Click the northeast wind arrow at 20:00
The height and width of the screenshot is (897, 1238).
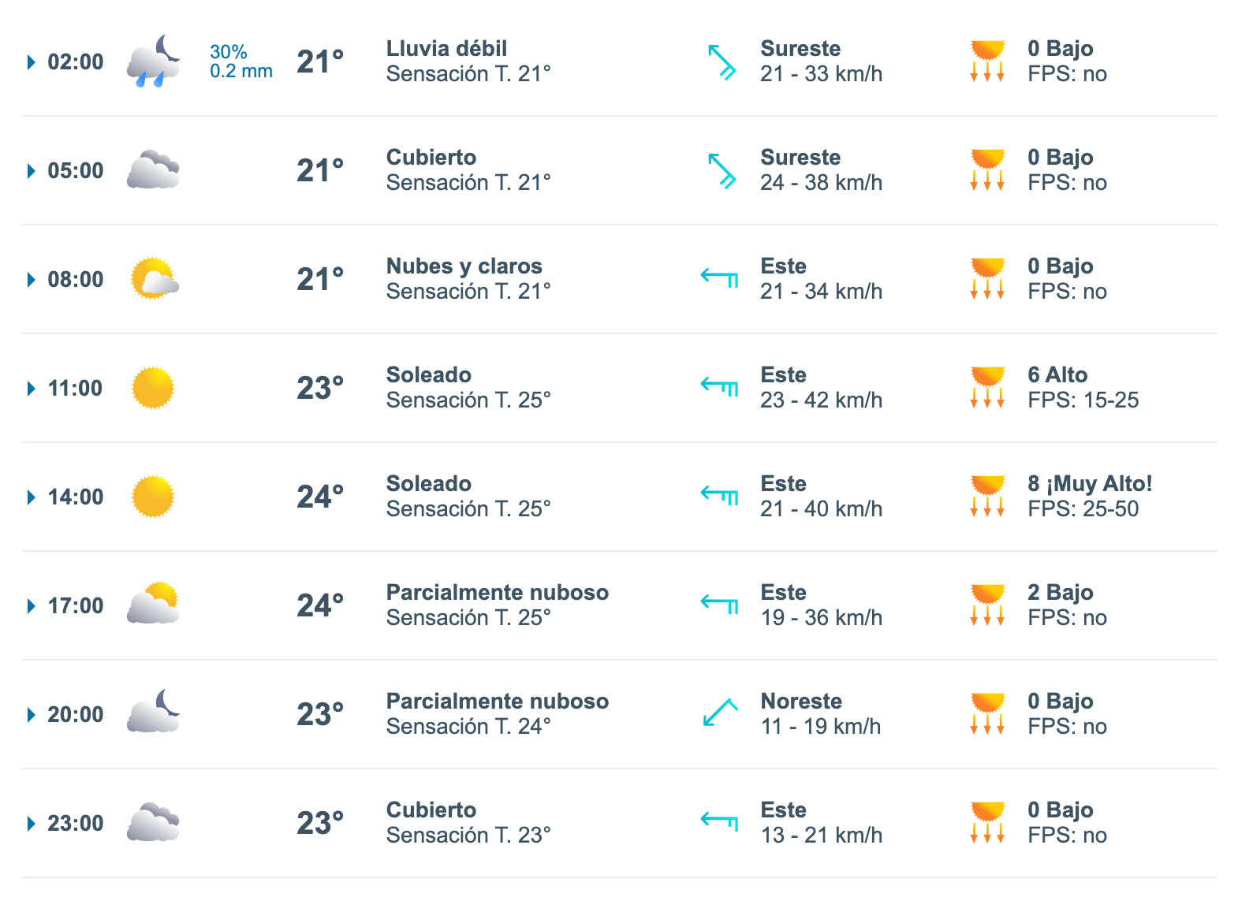[720, 713]
